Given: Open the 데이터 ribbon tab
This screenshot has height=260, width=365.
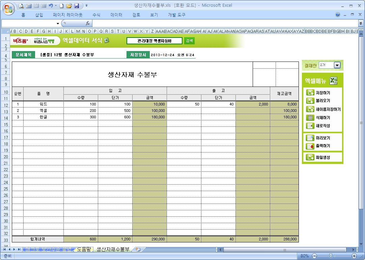Looking at the screenshot, I should click(116, 15).
